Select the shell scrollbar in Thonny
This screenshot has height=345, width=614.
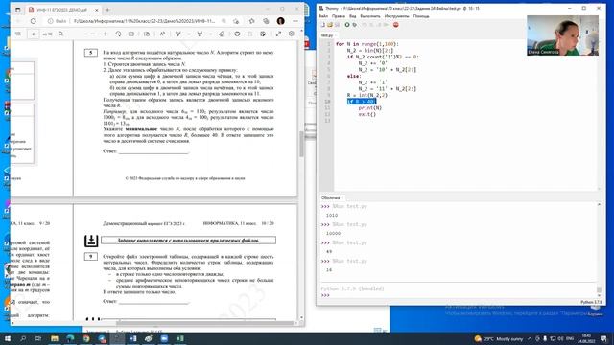tap(599, 289)
